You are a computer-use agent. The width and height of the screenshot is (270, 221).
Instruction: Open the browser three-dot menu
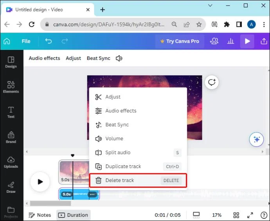click(x=264, y=24)
